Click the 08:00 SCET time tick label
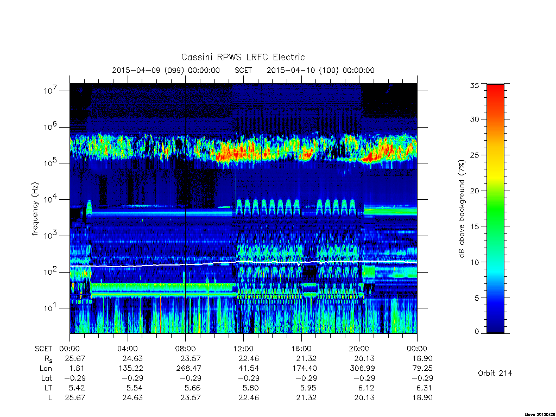The width and height of the screenshot is (556, 417). click(185, 349)
